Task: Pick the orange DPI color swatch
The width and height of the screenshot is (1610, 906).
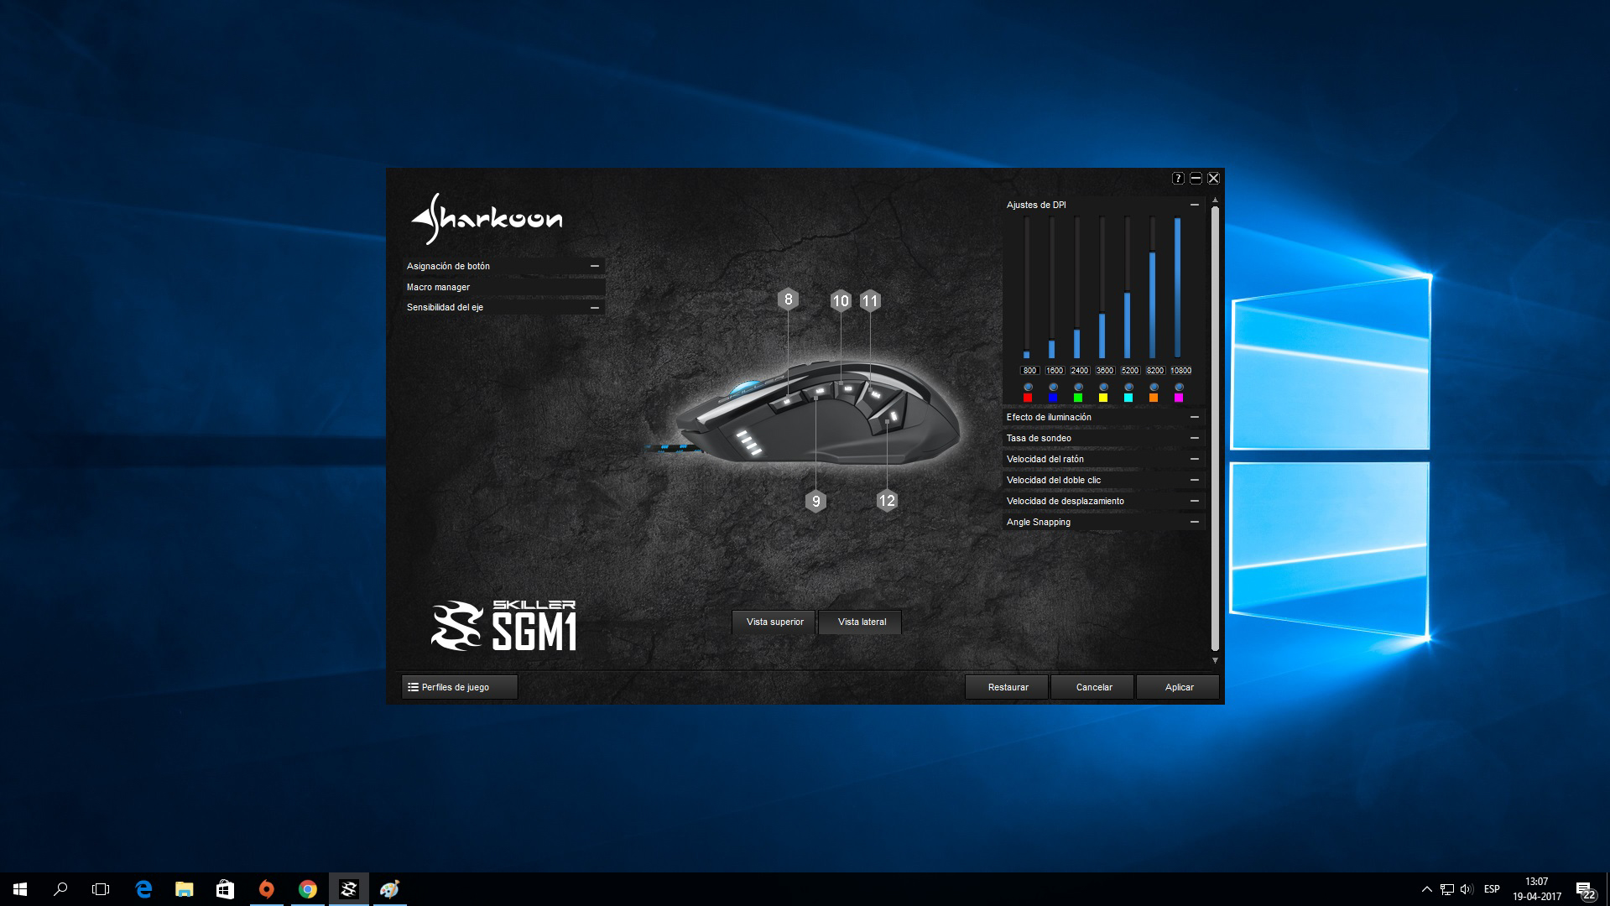Action: point(1154,398)
